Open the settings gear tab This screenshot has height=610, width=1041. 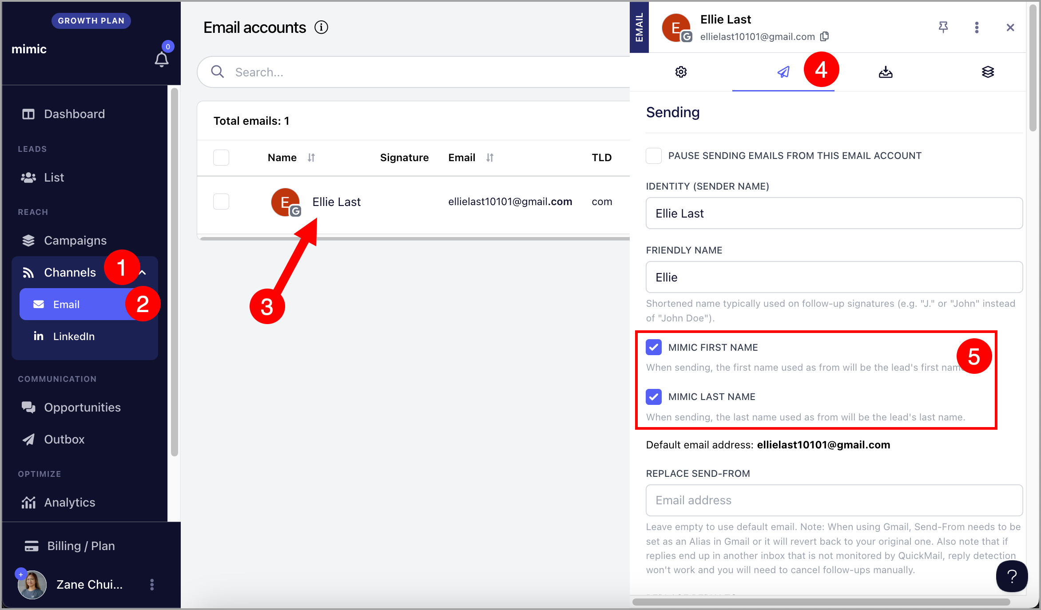(x=681, y=72)
